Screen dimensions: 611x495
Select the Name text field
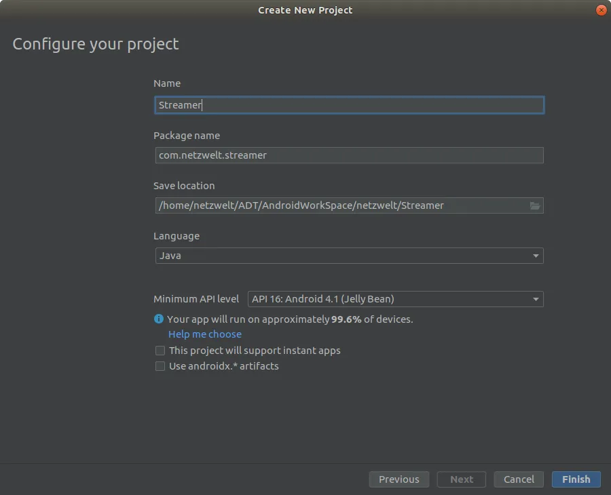point(349,105)
